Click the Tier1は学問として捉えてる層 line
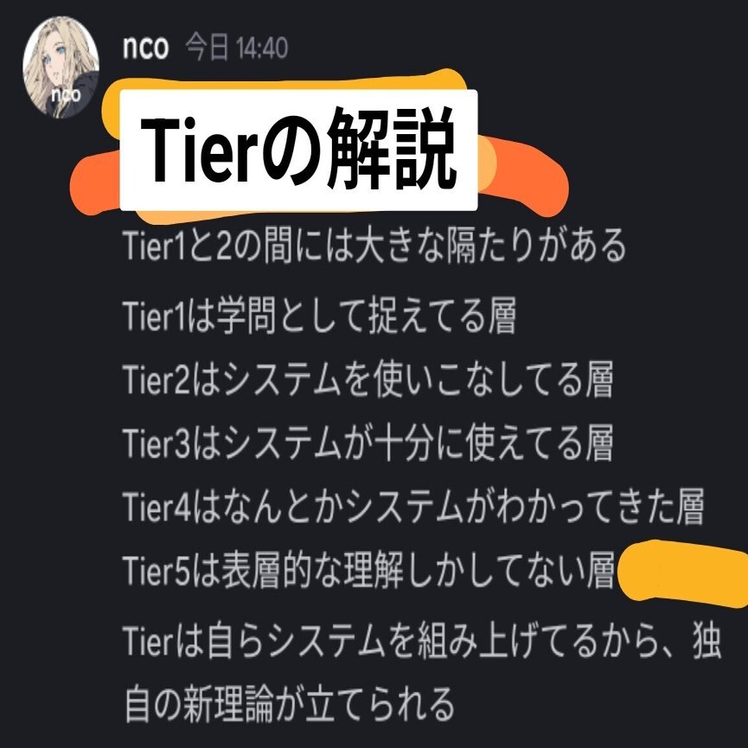The image size is (748, 748). (320, 316)
